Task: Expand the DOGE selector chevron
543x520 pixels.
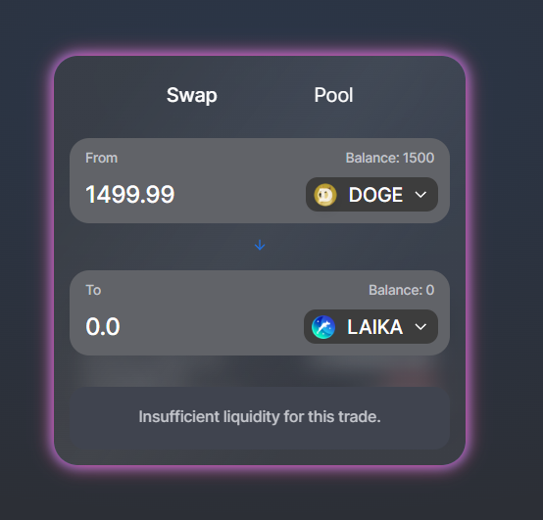Action: tap(420, 195)
